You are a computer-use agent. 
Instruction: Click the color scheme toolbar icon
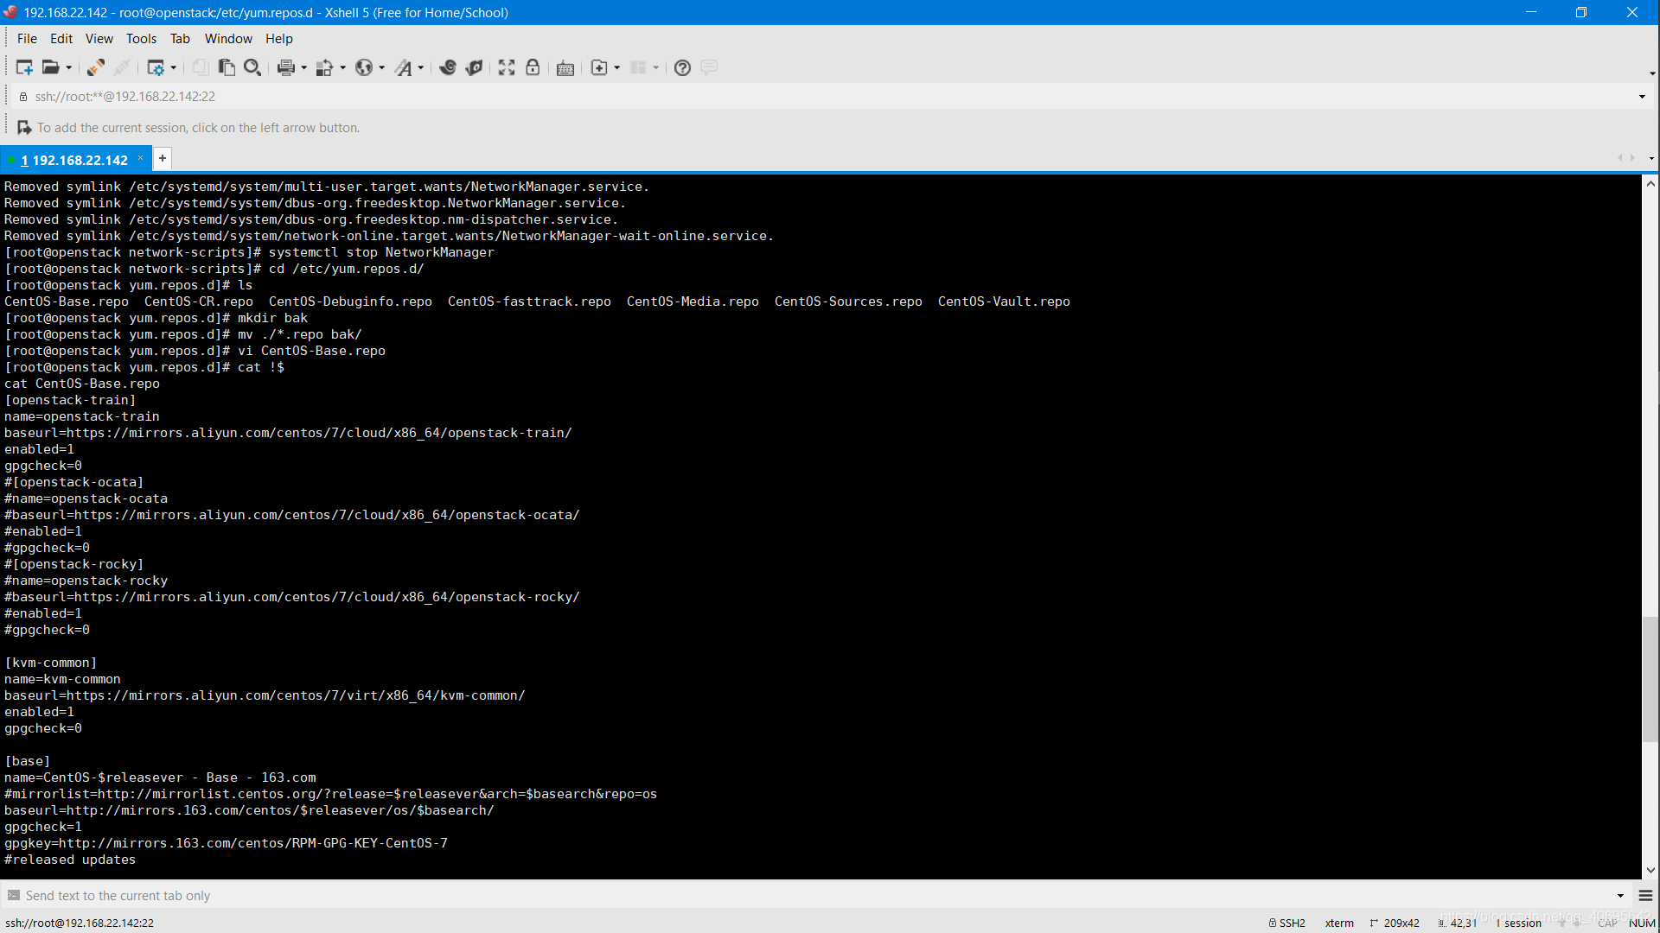(x=325, y=67)
